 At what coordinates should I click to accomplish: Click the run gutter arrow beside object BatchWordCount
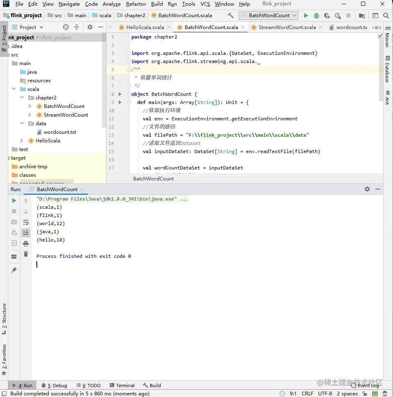click(x=120, y=94)
